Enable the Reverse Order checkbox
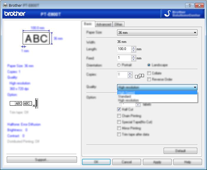This screenshot has height=170, width=207. pos(149,79)
